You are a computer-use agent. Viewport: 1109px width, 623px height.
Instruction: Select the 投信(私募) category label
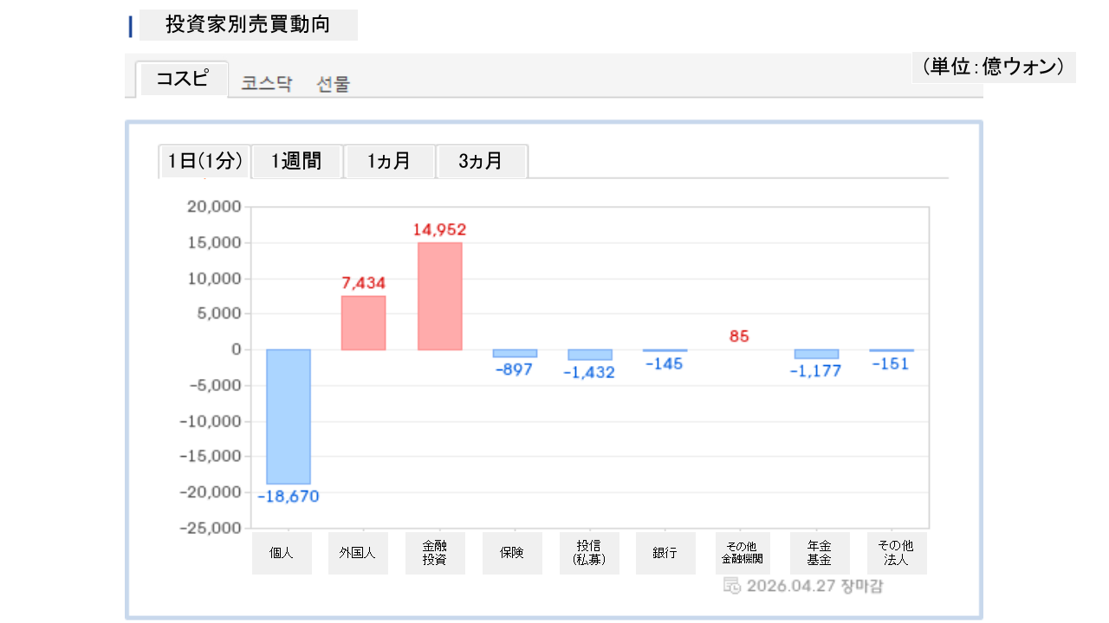tap(589, 553)
